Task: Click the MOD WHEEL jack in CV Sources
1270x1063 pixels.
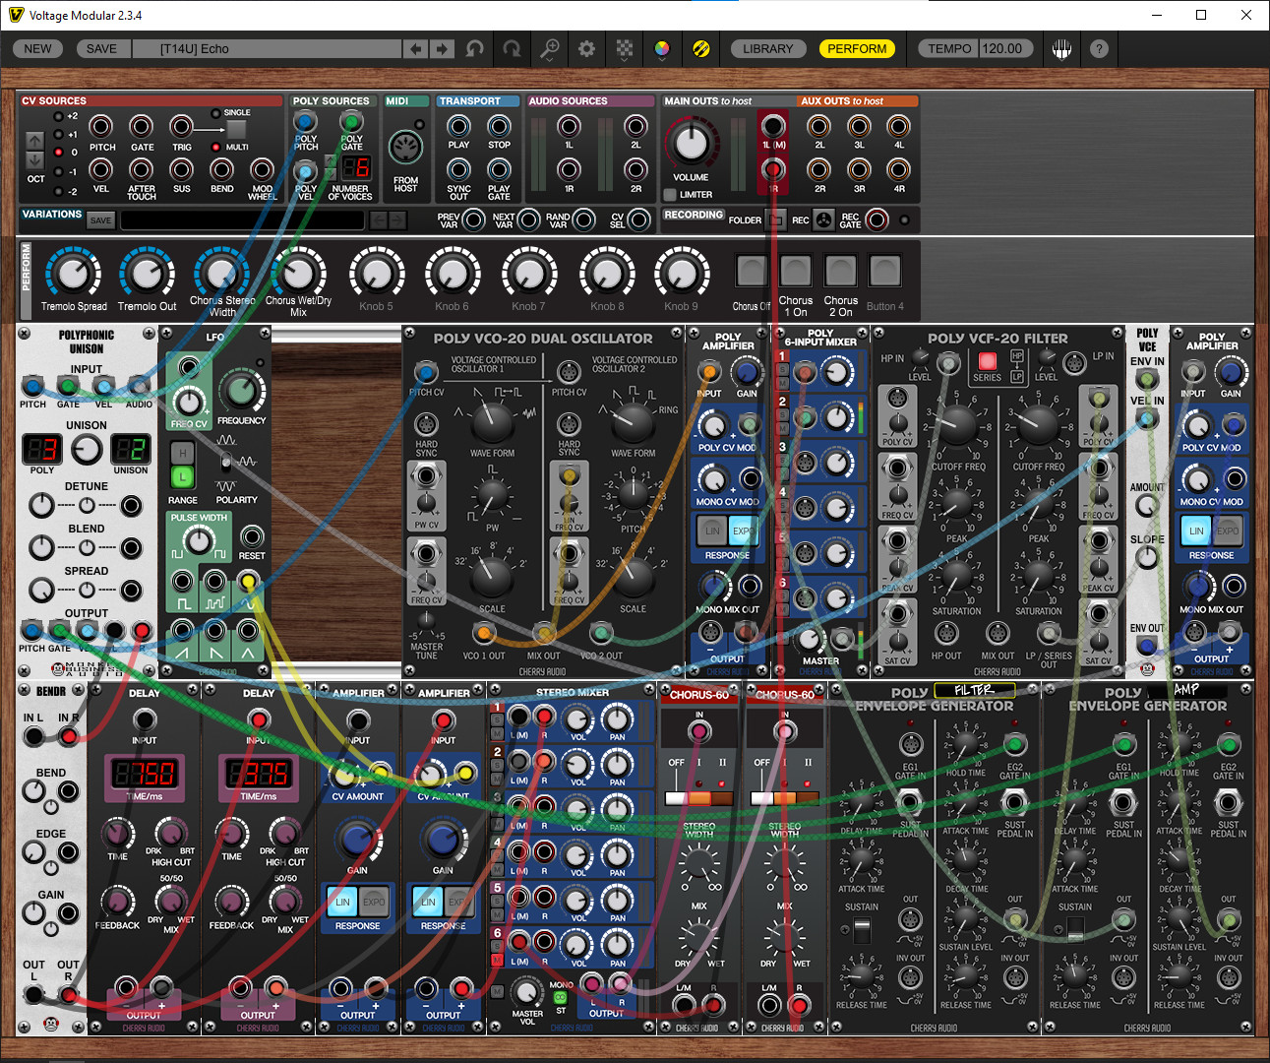Action: click(x=262, y=169)
